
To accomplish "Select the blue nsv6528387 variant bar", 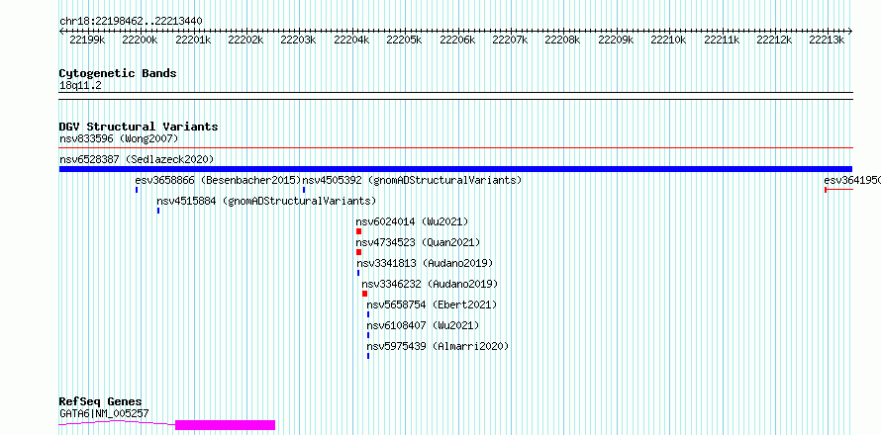I will click(455, 169).
